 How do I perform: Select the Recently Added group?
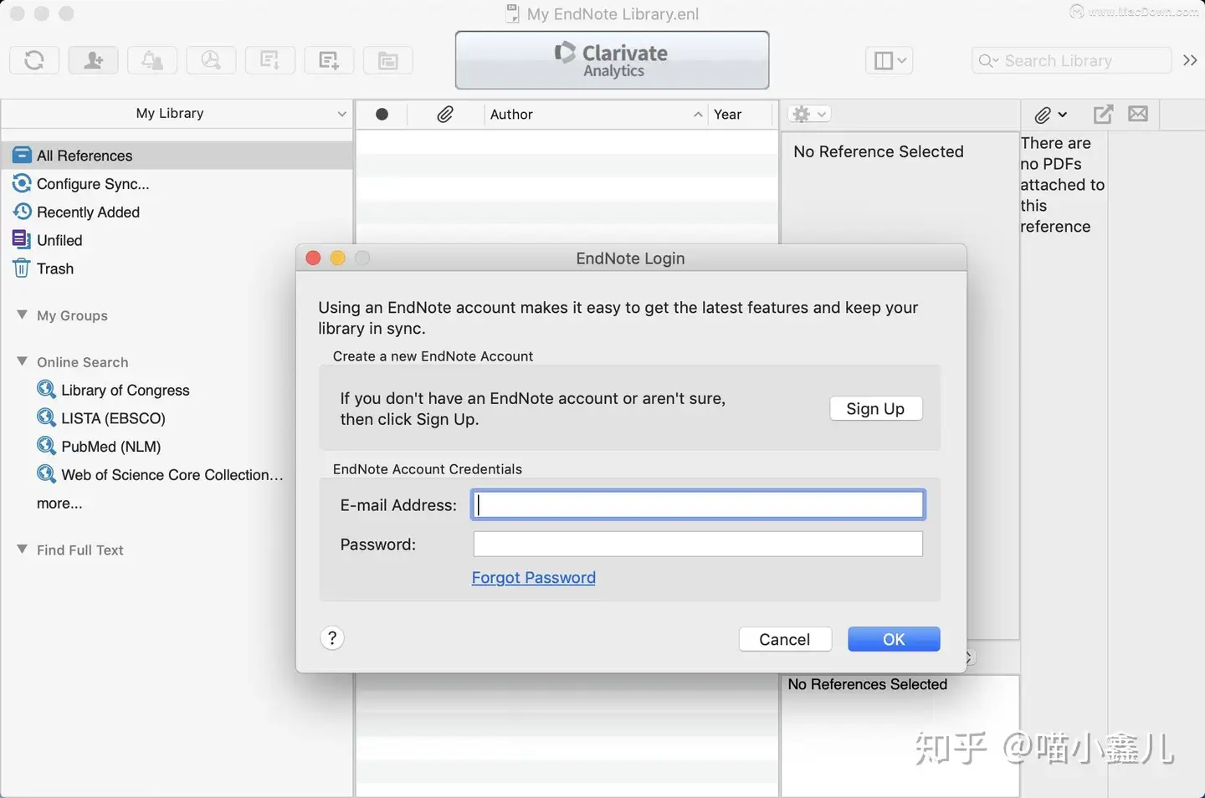(x=88, y=212)
